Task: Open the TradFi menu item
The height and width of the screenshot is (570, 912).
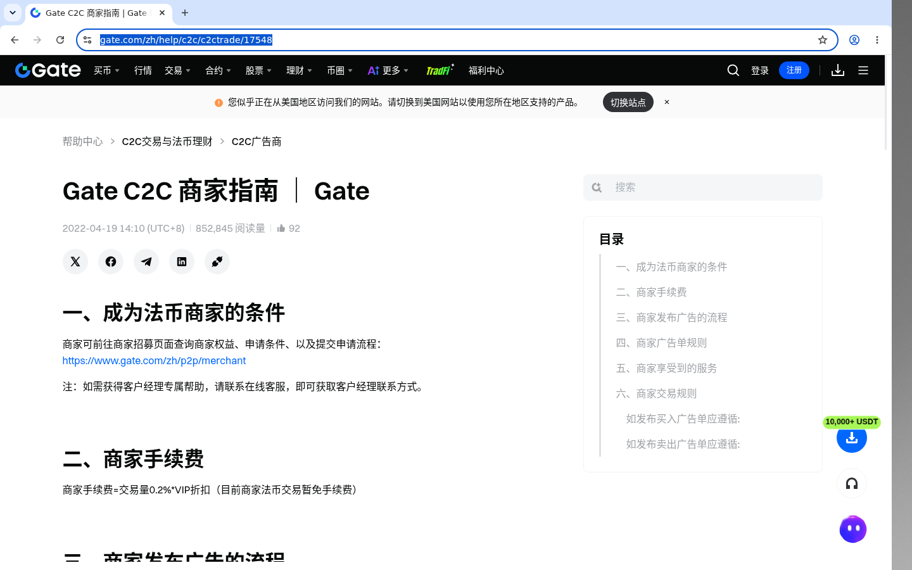Action: 440,70
